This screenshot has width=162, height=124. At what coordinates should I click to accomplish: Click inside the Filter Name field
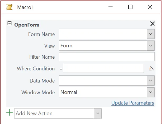(x=107, y=57)
